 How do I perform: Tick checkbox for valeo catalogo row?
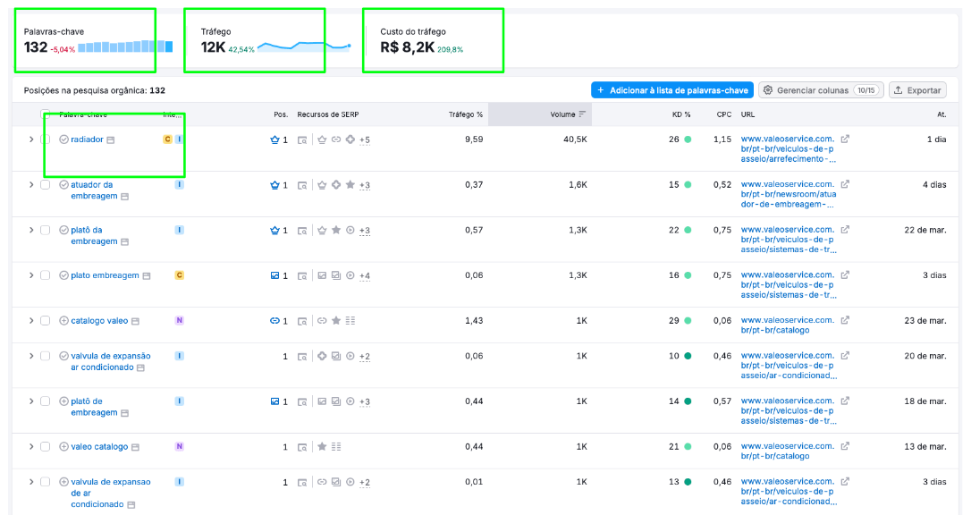click(46, 446)
